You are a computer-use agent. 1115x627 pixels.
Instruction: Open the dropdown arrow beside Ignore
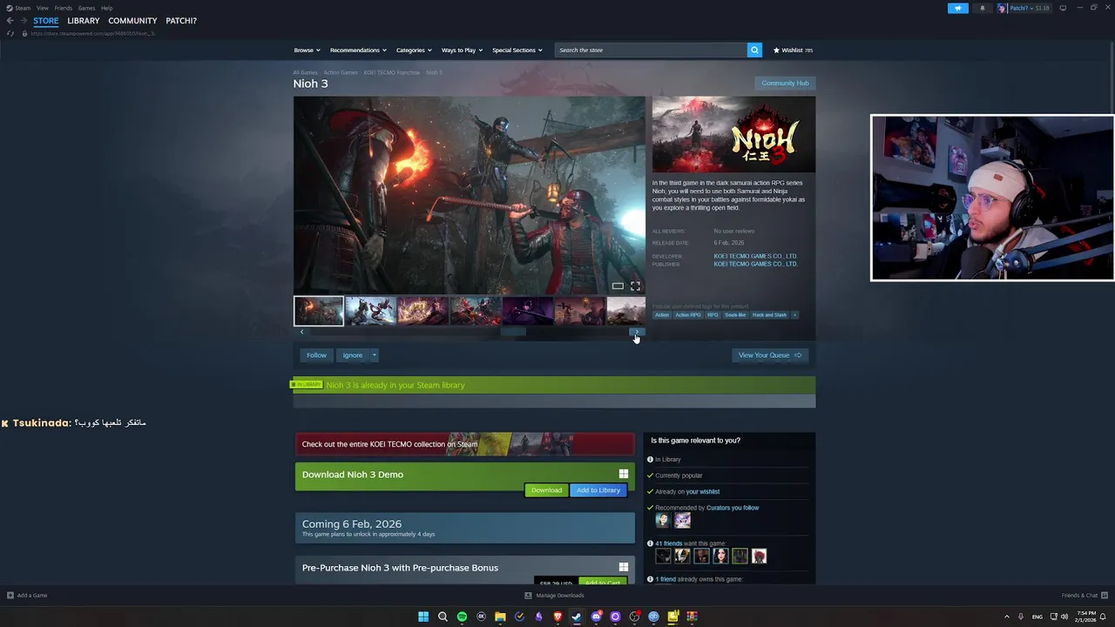pos(374,355)
